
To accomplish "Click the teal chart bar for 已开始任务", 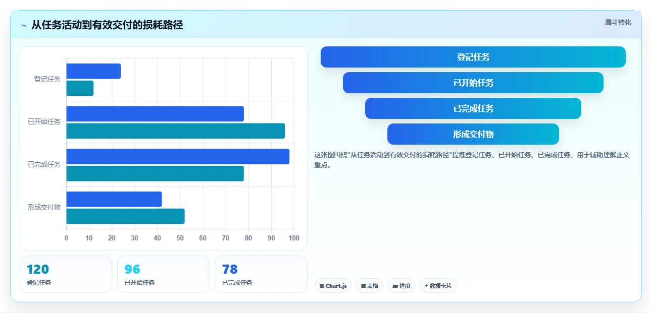I will pos(175,131).
